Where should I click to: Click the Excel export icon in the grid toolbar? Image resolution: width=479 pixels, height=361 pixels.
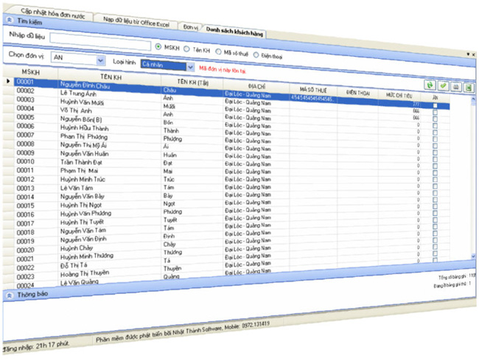pos(469,88)
